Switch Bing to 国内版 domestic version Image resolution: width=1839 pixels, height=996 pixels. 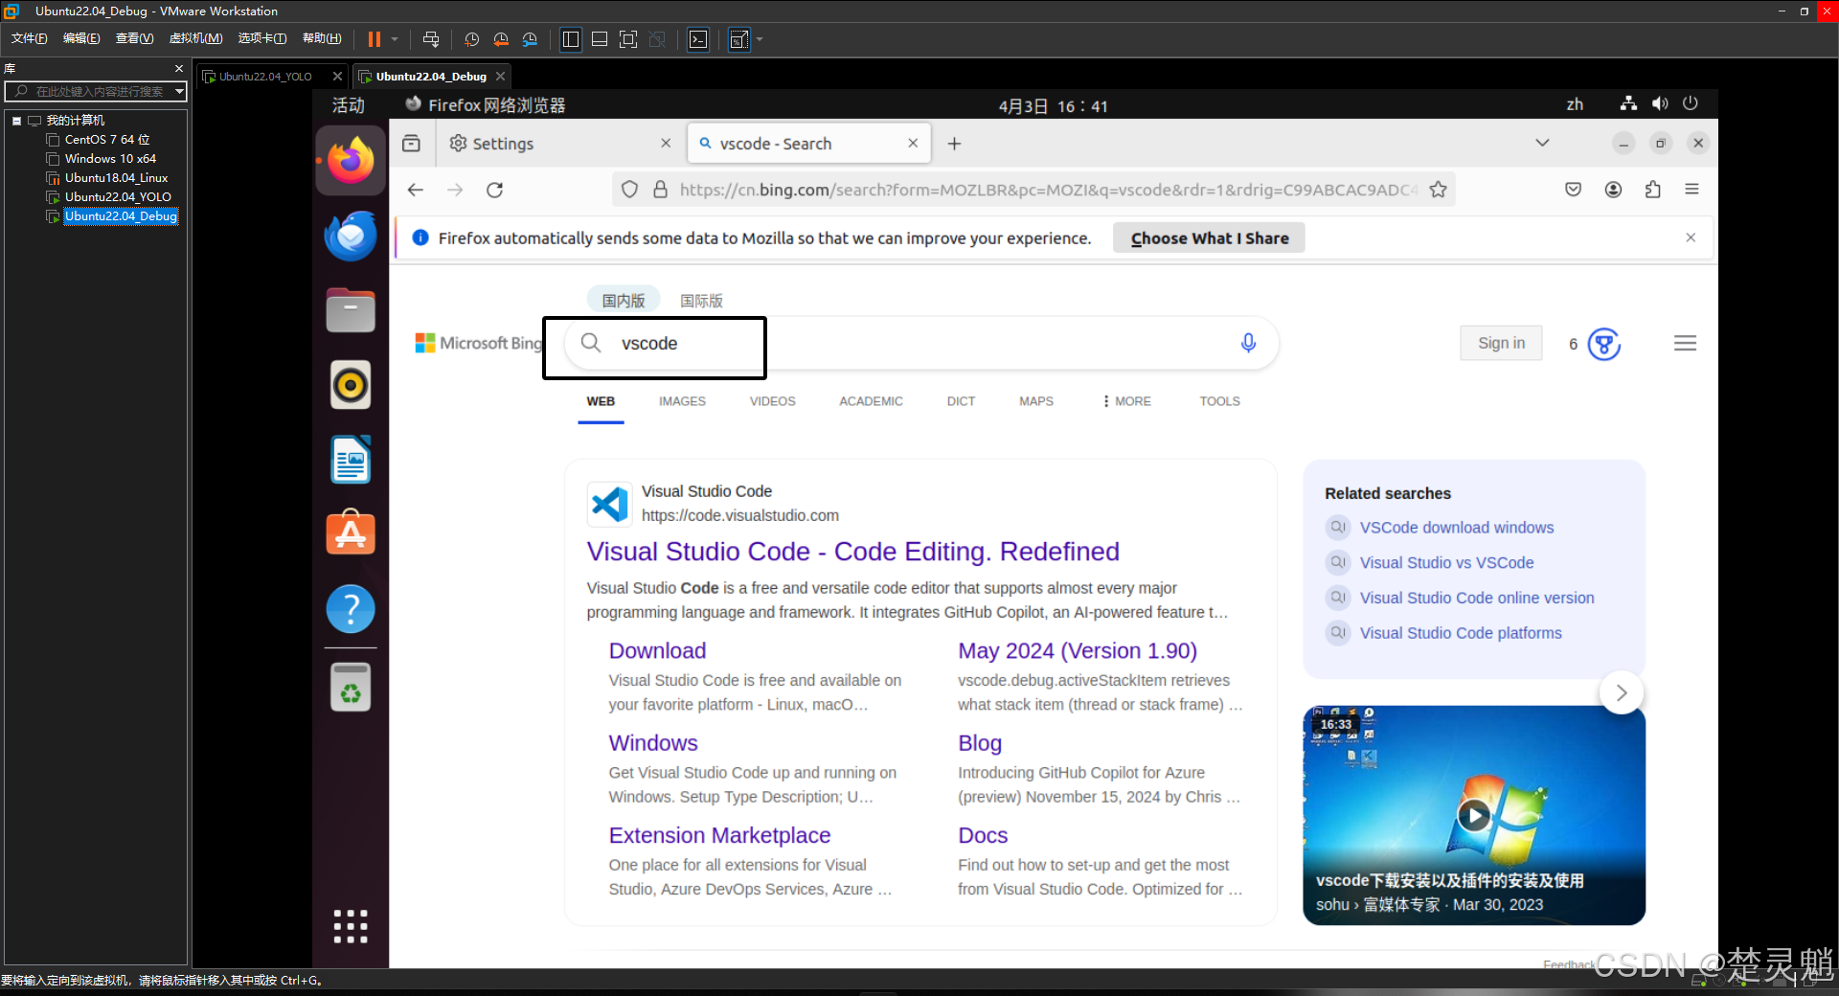click(624, 301)
